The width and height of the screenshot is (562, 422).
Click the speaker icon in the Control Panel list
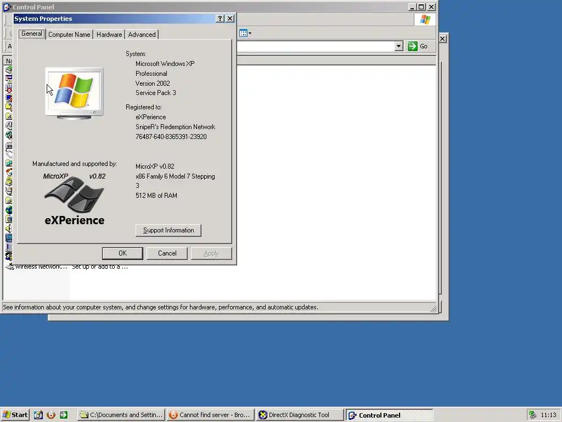tap(9, 229)
